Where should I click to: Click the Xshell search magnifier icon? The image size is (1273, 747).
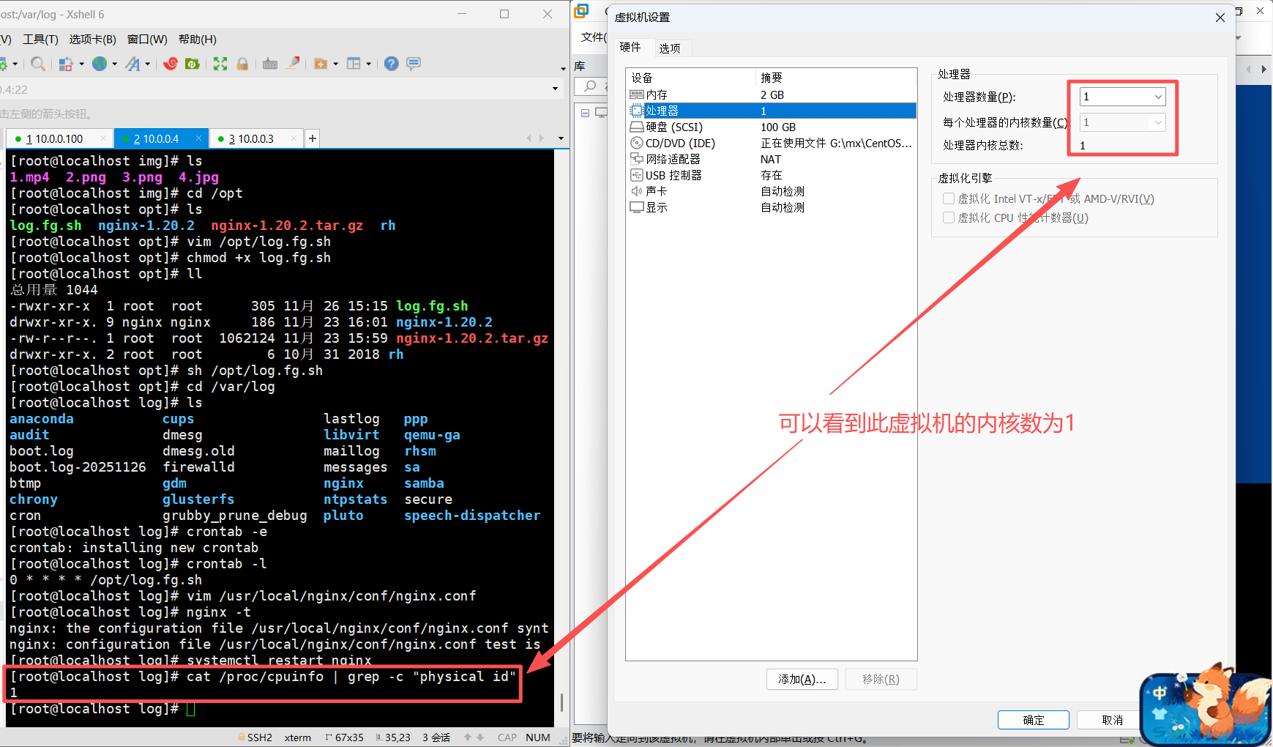click(x=38, y=64)
